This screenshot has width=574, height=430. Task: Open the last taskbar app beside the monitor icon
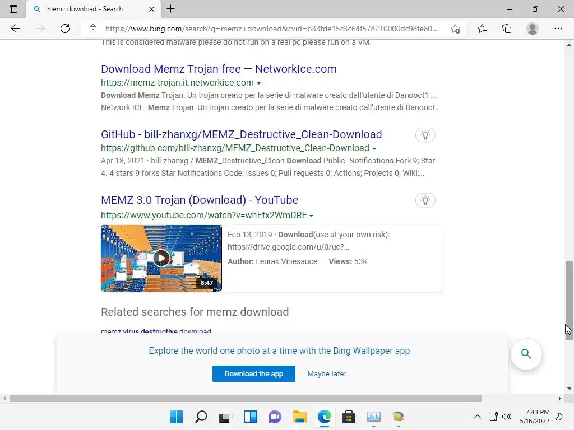tap(399, 417)
